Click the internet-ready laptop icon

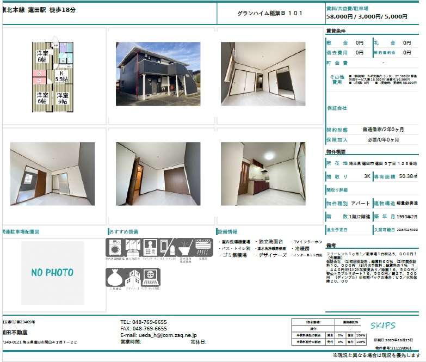[x=151, y=277]
